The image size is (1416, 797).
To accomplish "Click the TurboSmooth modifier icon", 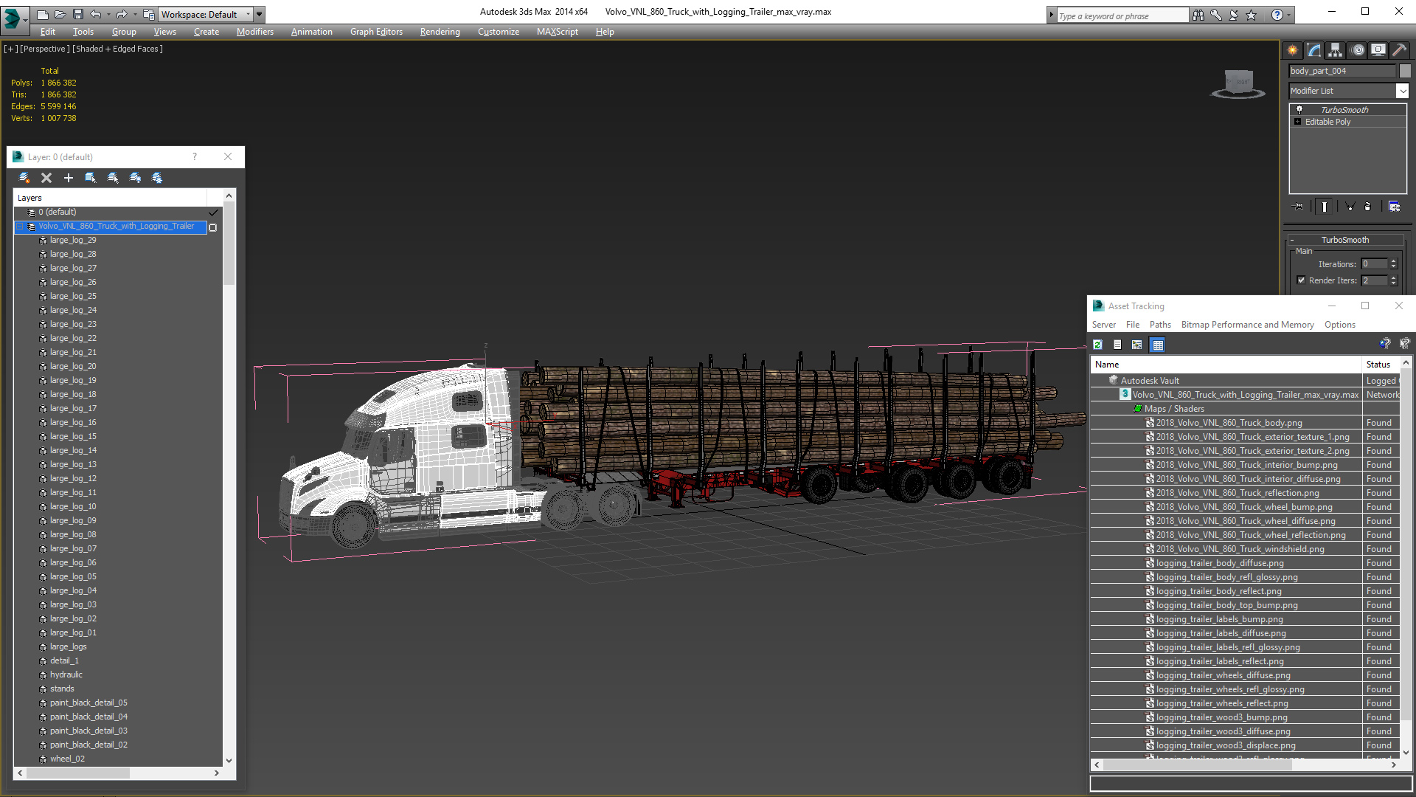I will point(1298,109).
